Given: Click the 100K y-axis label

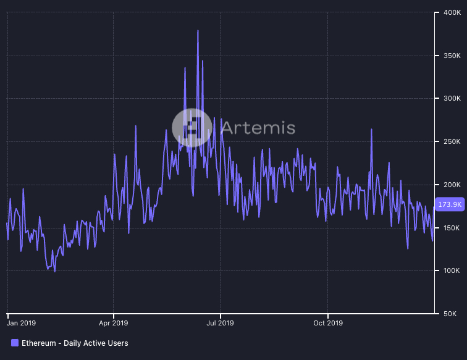Looking at the screenshot, I should [x=452, y=270].
